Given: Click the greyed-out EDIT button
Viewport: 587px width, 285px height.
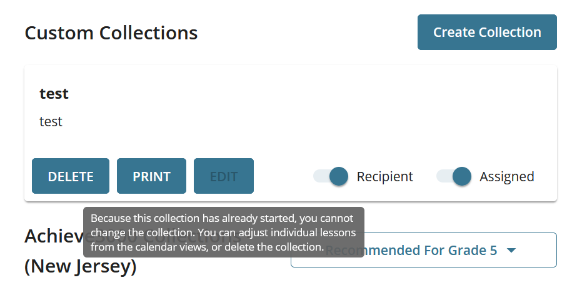Looking at the screenshot, I should pos(224,176).
